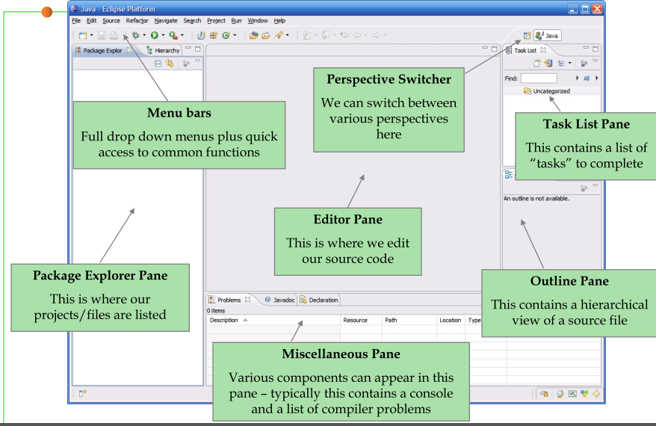This screenshot has height=426, width=656.
Task: Launch the Debug bug icon
Action: point(135,36)
